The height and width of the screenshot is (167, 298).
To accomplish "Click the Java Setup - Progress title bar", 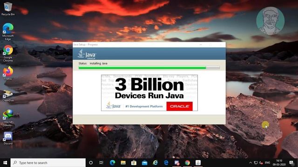I will [149, 45].
